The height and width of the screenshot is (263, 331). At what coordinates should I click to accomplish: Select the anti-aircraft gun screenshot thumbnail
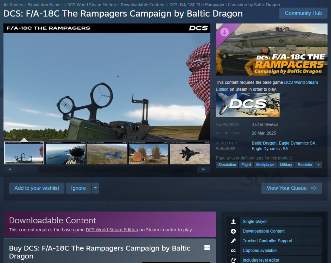pos(24,153)
